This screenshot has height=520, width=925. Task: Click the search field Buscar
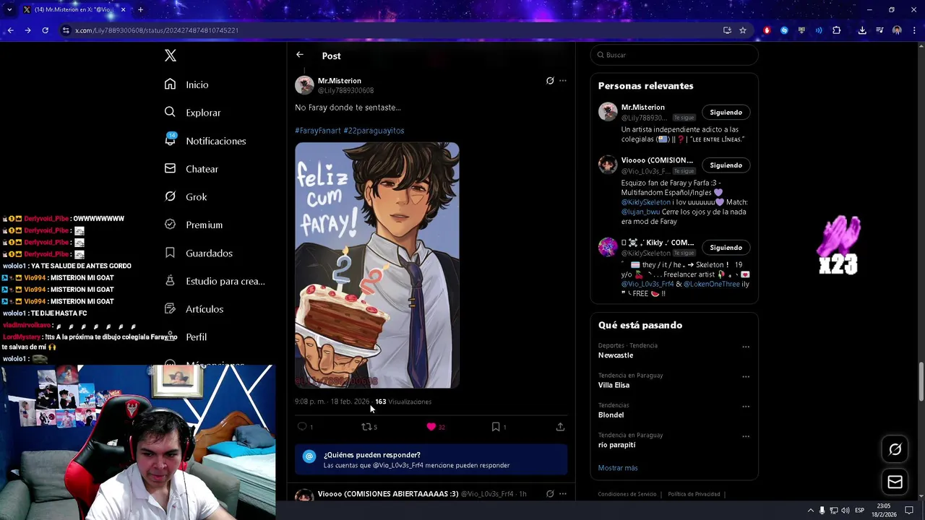click(x=674, y=55)
